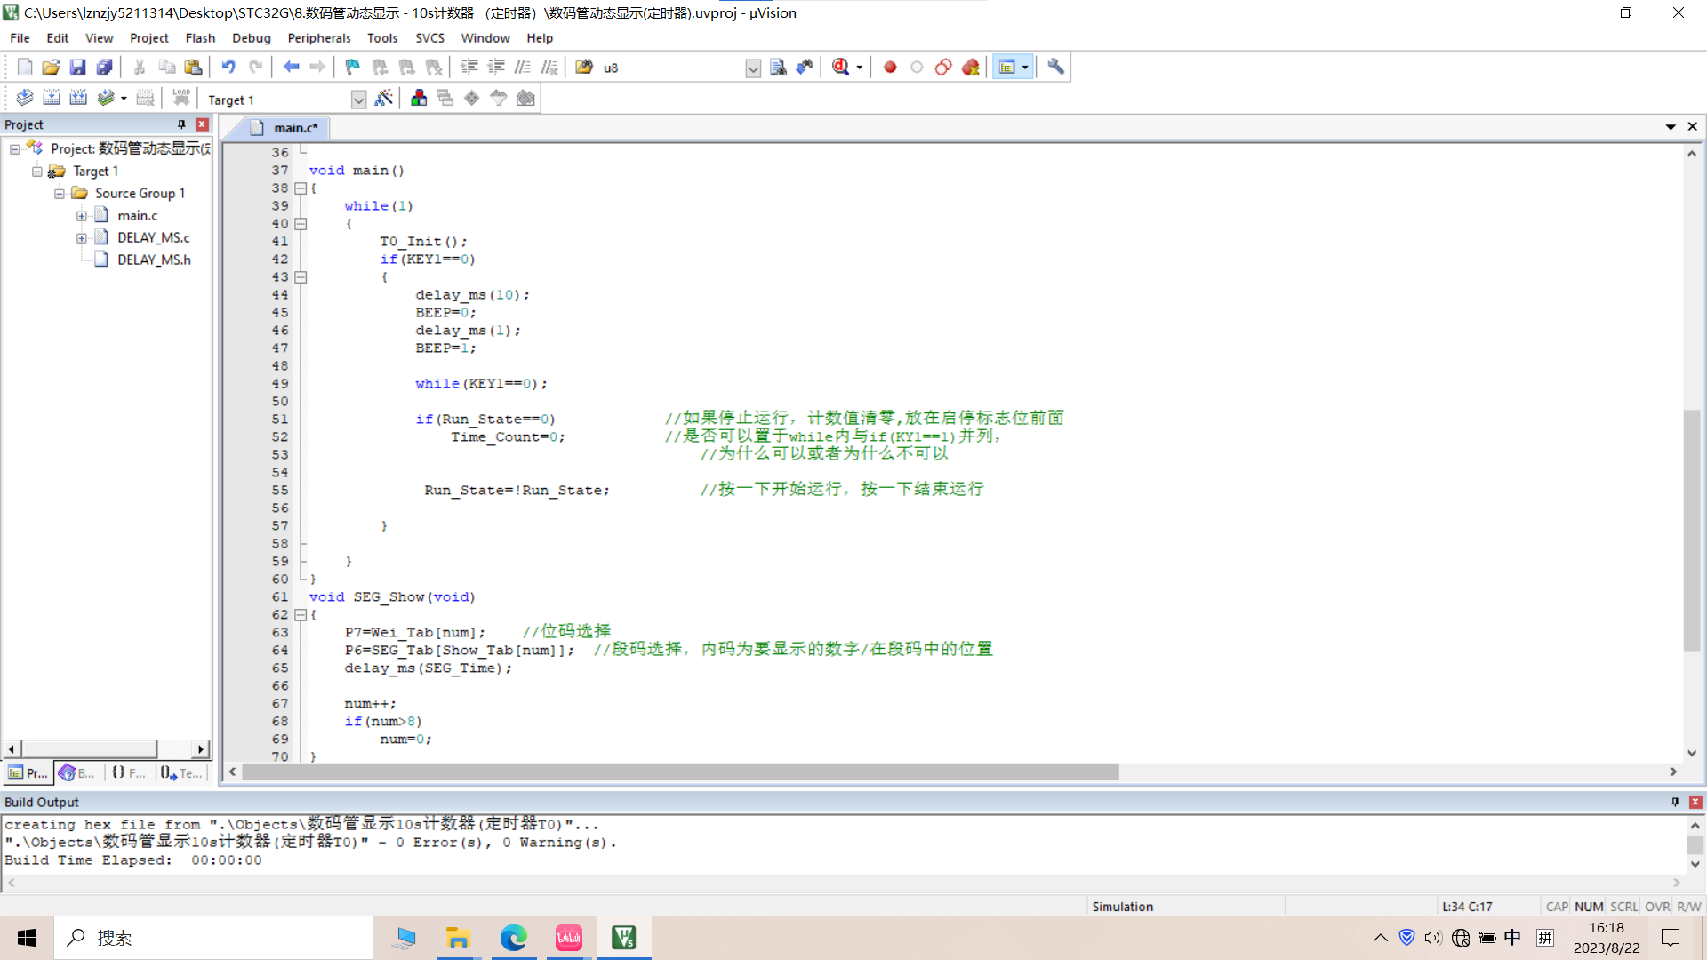Collapse code fold at line 38
Screen dimensions: 1707x960
[x=301, y=188]
